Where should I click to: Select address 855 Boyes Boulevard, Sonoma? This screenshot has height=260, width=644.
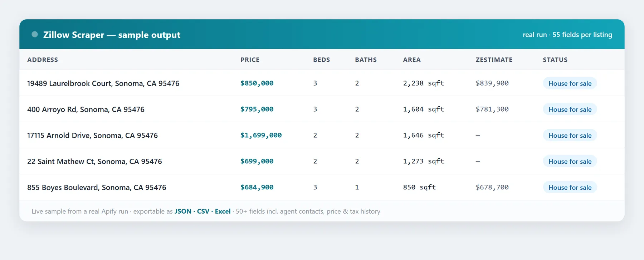97,188
